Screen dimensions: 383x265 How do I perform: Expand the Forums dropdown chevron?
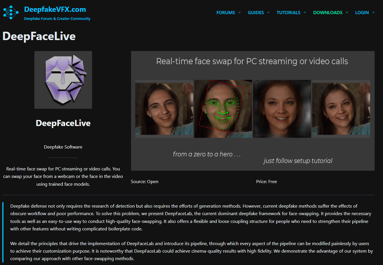pos(239,12)
